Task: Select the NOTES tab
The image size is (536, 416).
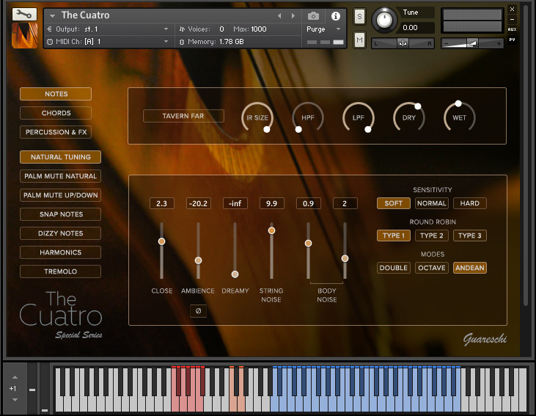Action: 56,94
